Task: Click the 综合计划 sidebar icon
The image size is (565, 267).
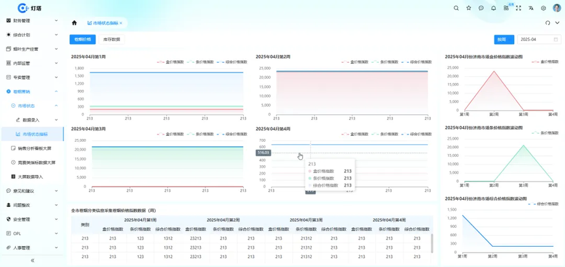Action: click(x=9, y=35)
